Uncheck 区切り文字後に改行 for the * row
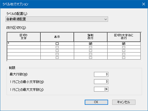The width and height of the screenshot is (148, 111). click(x=124, y=44)
